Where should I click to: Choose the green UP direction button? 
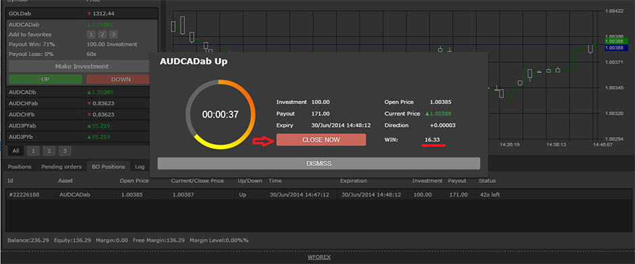coord(45,80)
